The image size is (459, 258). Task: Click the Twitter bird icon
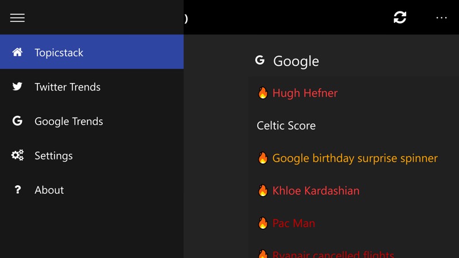pos(17,87)
